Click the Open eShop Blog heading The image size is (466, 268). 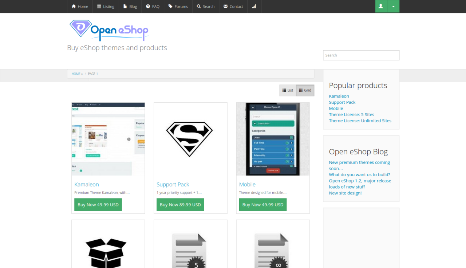[359, 152]
